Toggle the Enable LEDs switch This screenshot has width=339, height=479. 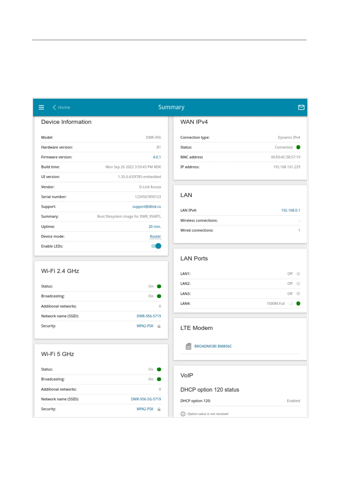point(156,246)
